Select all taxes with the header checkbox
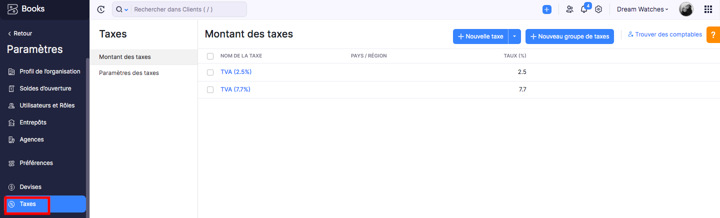 [210, 56]
